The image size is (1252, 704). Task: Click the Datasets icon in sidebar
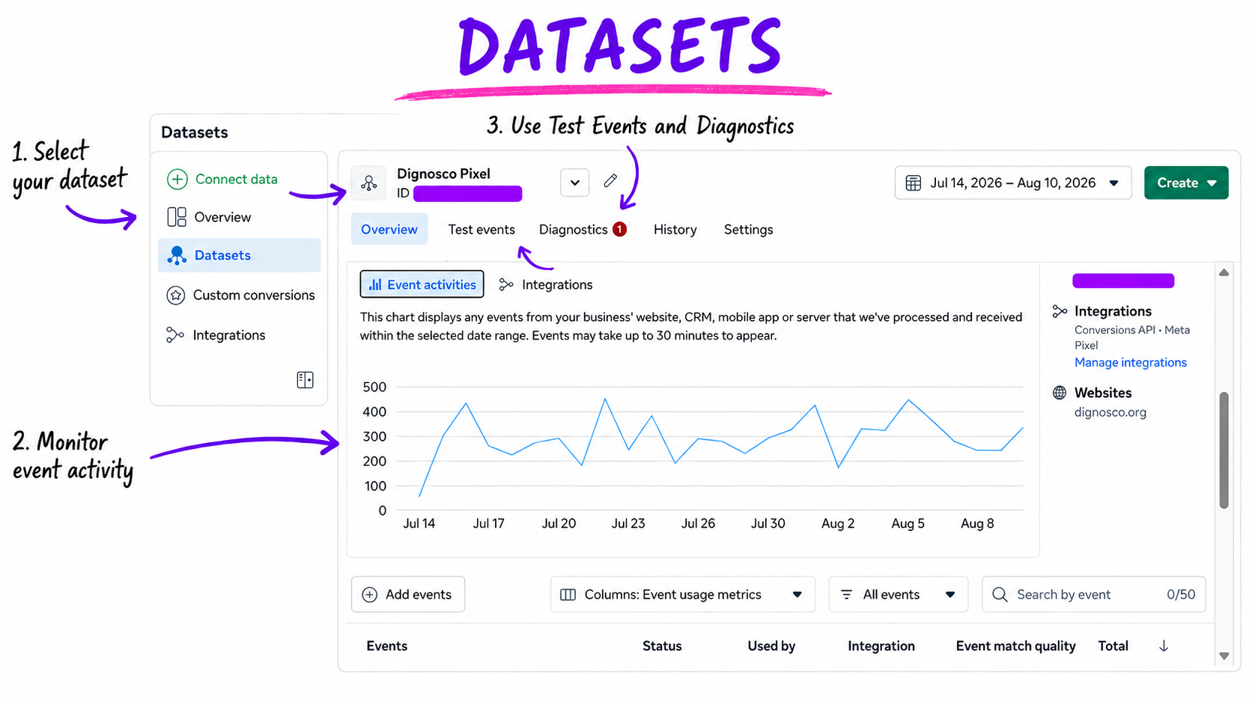coord(177,256)
